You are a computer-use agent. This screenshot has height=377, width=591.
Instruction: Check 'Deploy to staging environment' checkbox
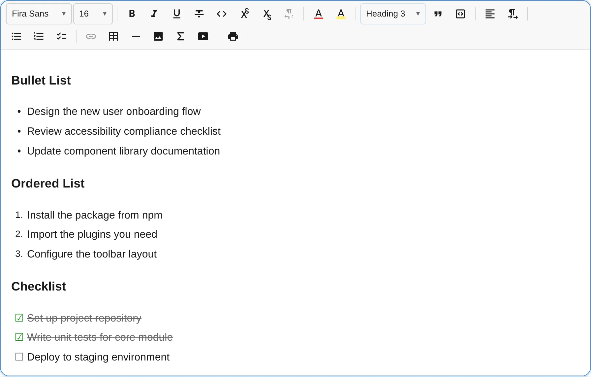coord(19,357)
